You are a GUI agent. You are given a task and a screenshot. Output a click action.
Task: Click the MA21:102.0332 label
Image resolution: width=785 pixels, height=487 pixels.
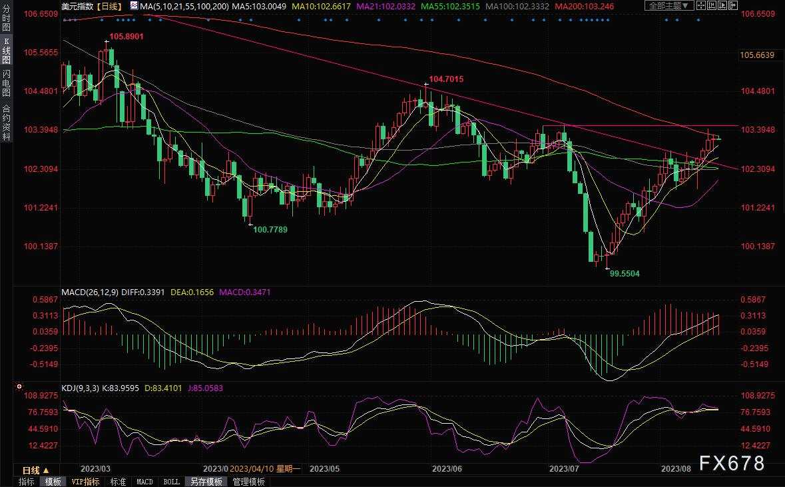[x=386, y=7]
